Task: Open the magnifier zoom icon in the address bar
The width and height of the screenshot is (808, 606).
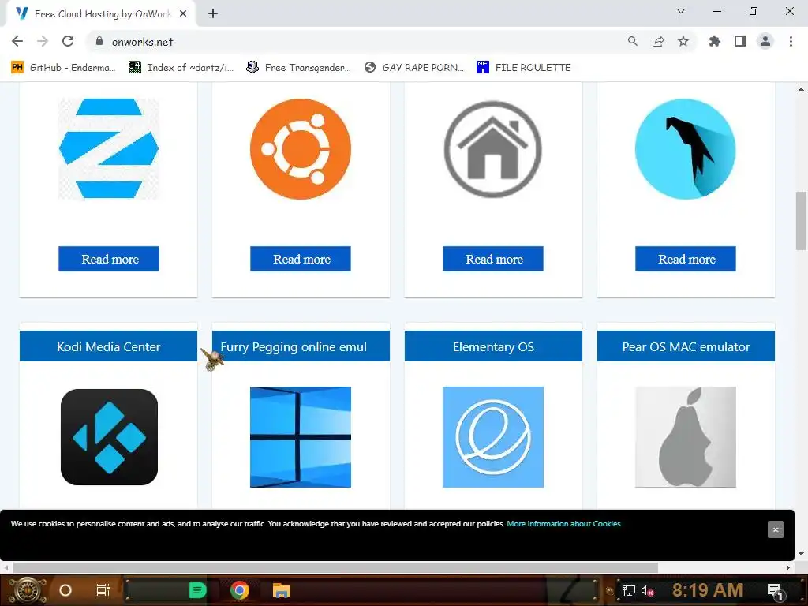Action: click(x=632, y=41)
